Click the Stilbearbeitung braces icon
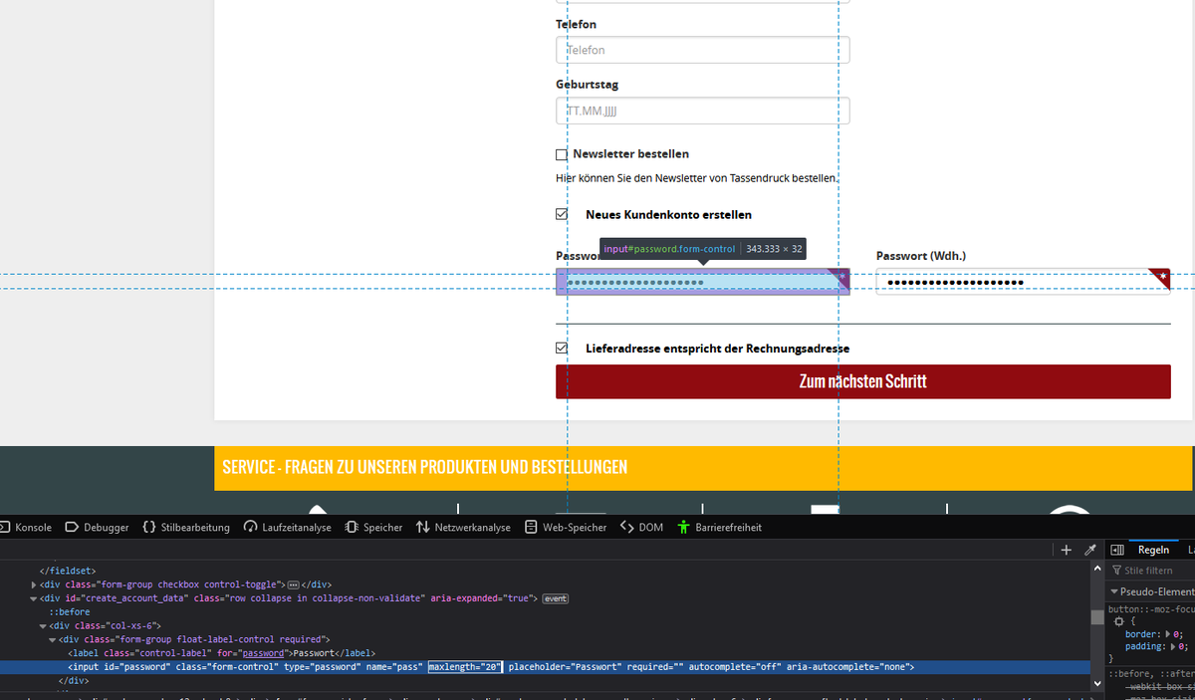 tap(149, 528)
